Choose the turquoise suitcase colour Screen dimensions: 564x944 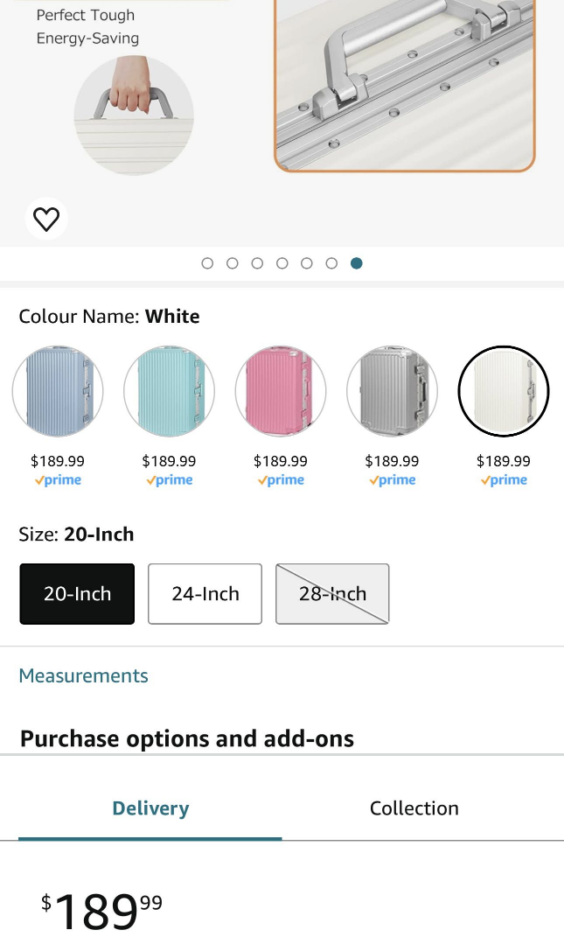pos(169,391)
